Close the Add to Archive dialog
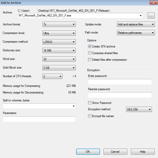Viewport: 158px width, 158px height. click(x=152, y=3)
